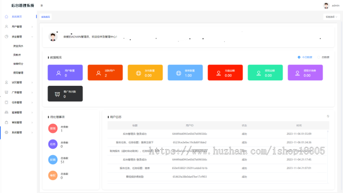Screen dimensions: 343x193
Task: Click the 51 count beside 反馈
Action: click(63, 162)
